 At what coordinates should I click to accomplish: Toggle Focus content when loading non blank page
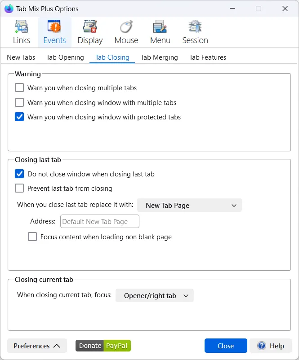(x=32, y=237)
